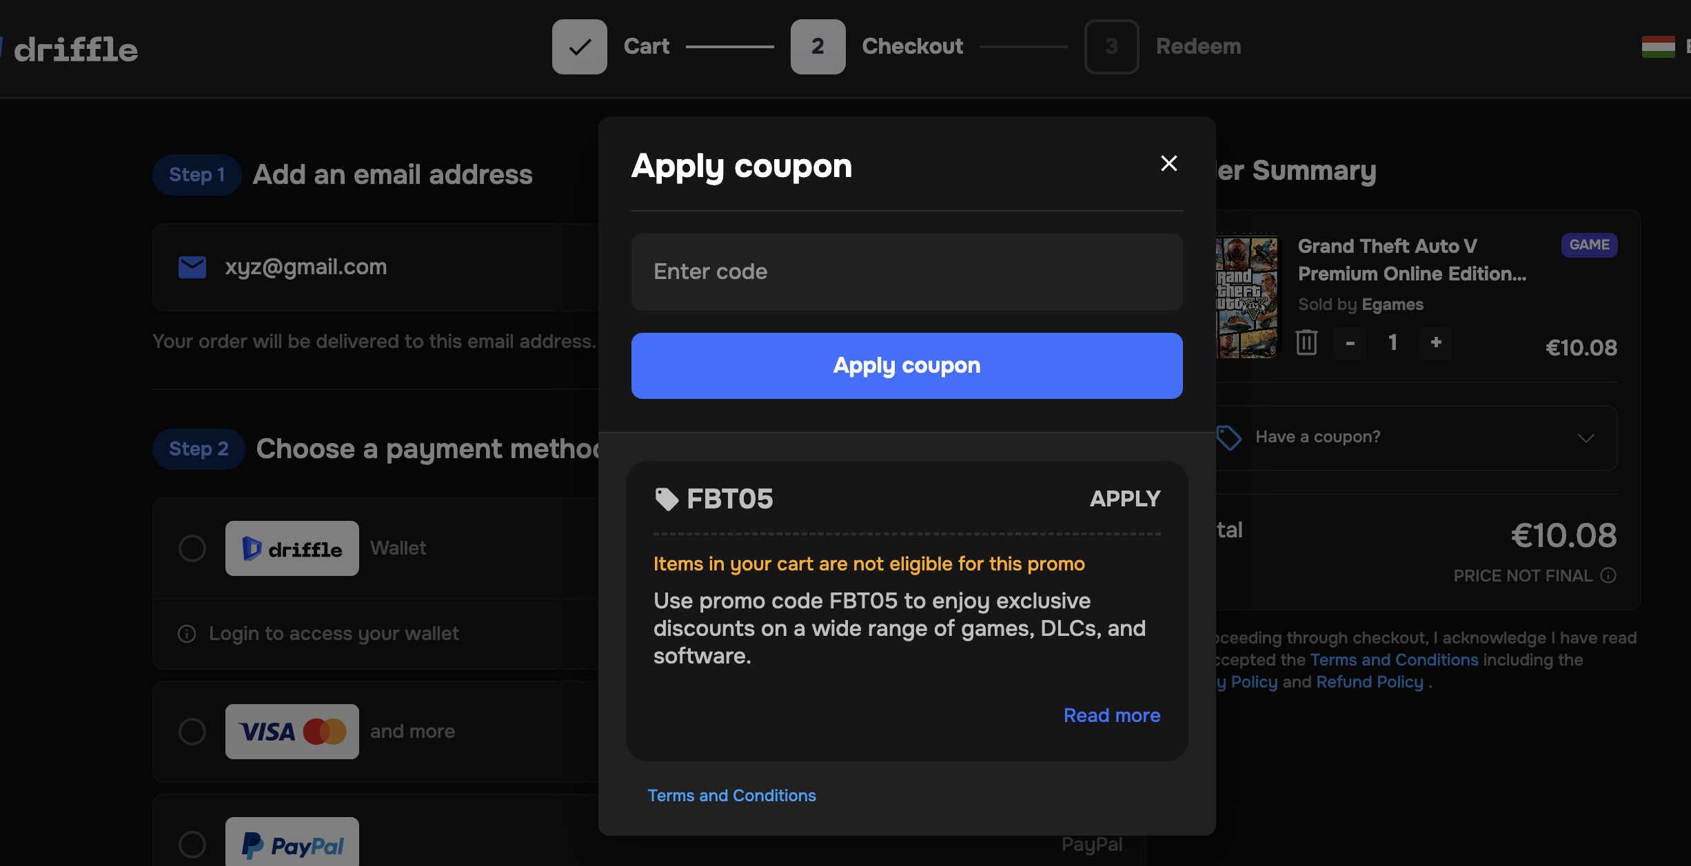Click the email envelope icon

pos(192,267)
